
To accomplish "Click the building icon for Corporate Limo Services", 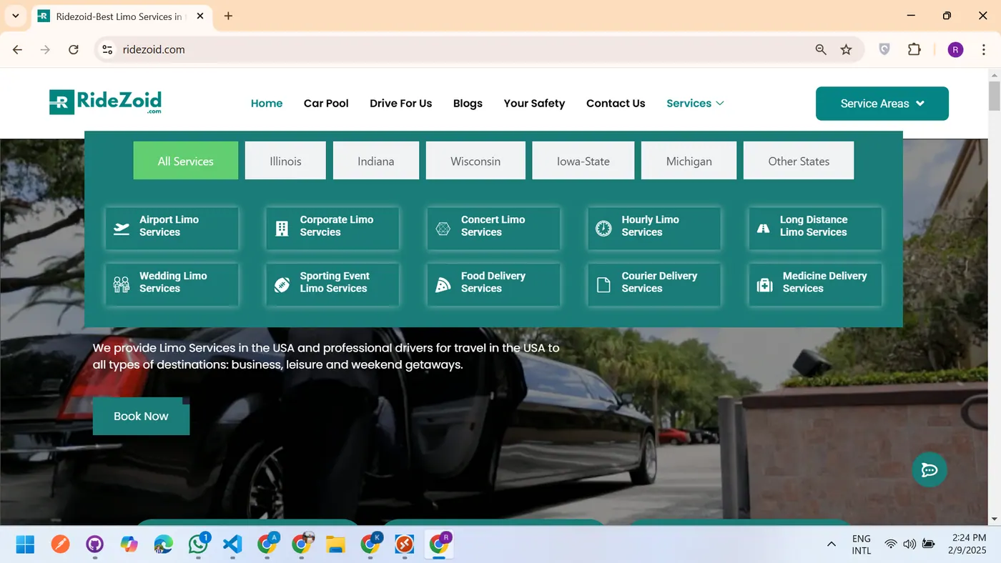I will pos(282,229).
